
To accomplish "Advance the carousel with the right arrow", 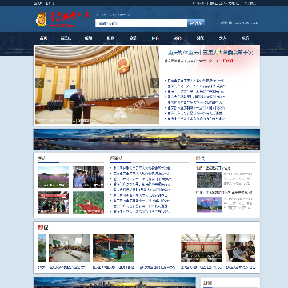I will pyautogui.click(x=154, y=82).
